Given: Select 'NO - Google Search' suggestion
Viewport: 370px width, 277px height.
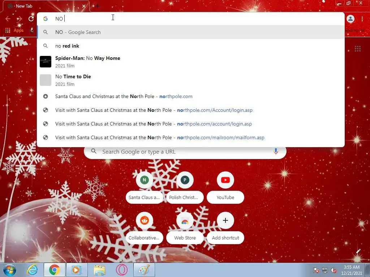Looking at the screenshot, I should coord(191,32).
